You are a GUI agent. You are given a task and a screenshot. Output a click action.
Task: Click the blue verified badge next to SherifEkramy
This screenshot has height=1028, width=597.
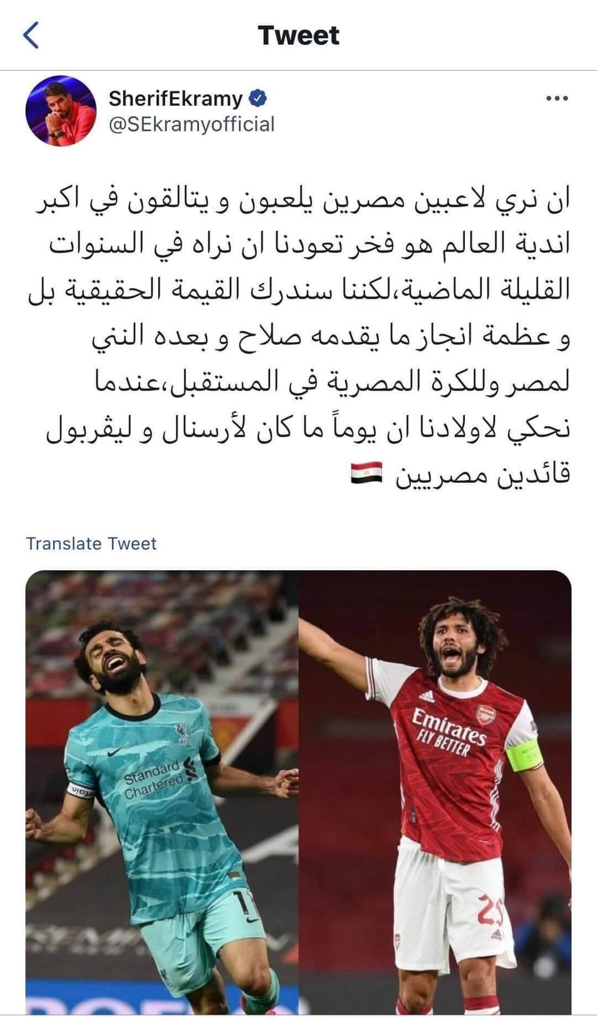pos(259,98)
